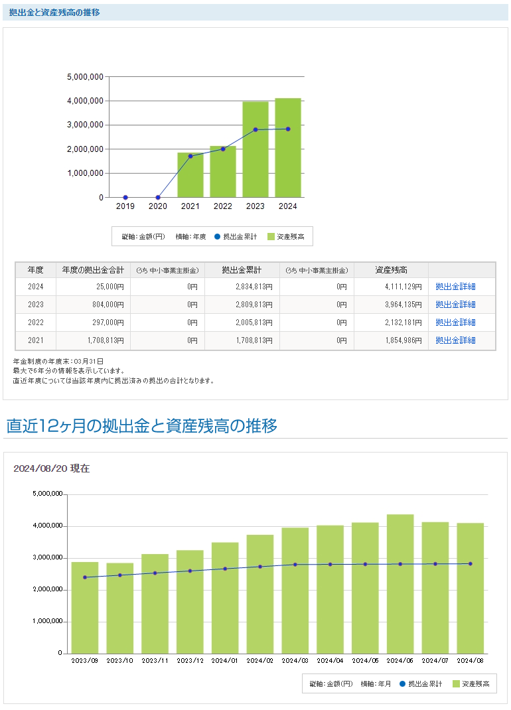Click the 年度の拠出金合計 table column header
511x710 pixels.
(93, 270)
